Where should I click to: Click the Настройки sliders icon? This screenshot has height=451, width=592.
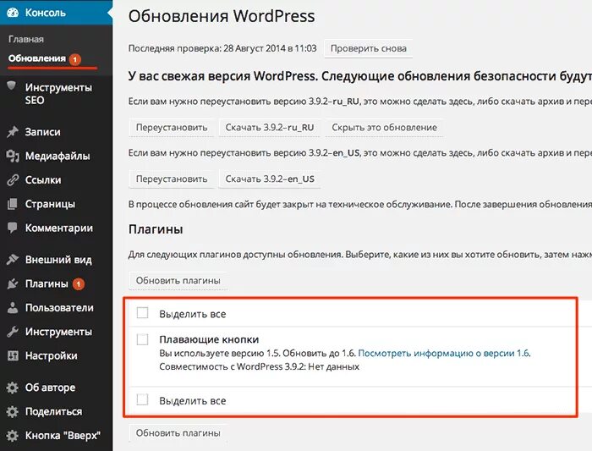[x=13, y=355]
